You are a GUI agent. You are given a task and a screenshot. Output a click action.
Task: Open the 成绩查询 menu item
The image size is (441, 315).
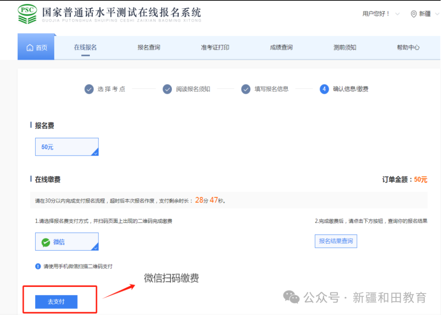pos(281,47)
